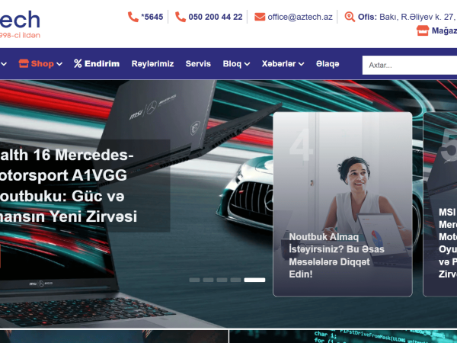
Task: Click the office location pin icon
Action: pyautogui.click(x=350, y=17)
